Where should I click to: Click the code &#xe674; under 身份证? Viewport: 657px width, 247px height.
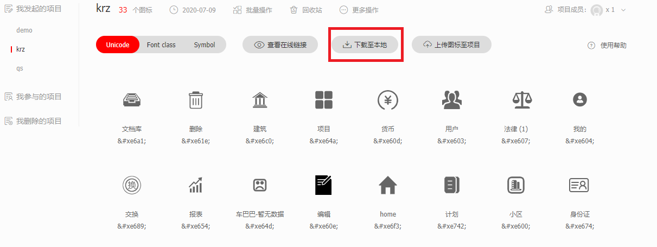point(580,226)
